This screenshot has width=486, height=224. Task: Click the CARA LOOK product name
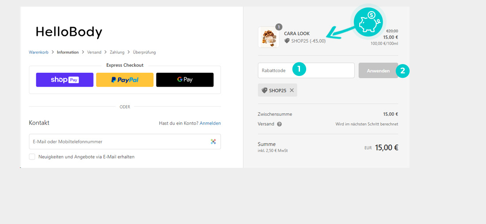click(x=296, y=34)
